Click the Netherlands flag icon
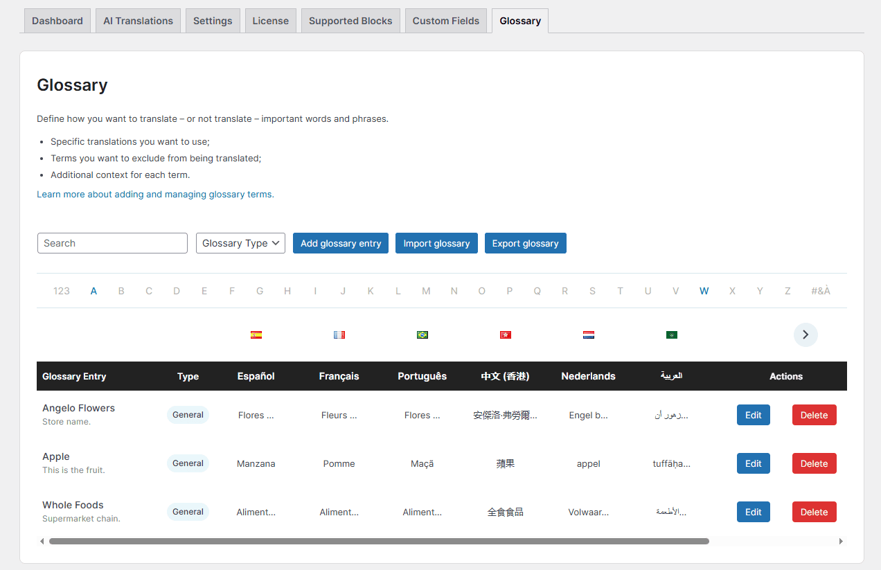The width and height of the screenshot is (881, 570). (x=588, y=335)
